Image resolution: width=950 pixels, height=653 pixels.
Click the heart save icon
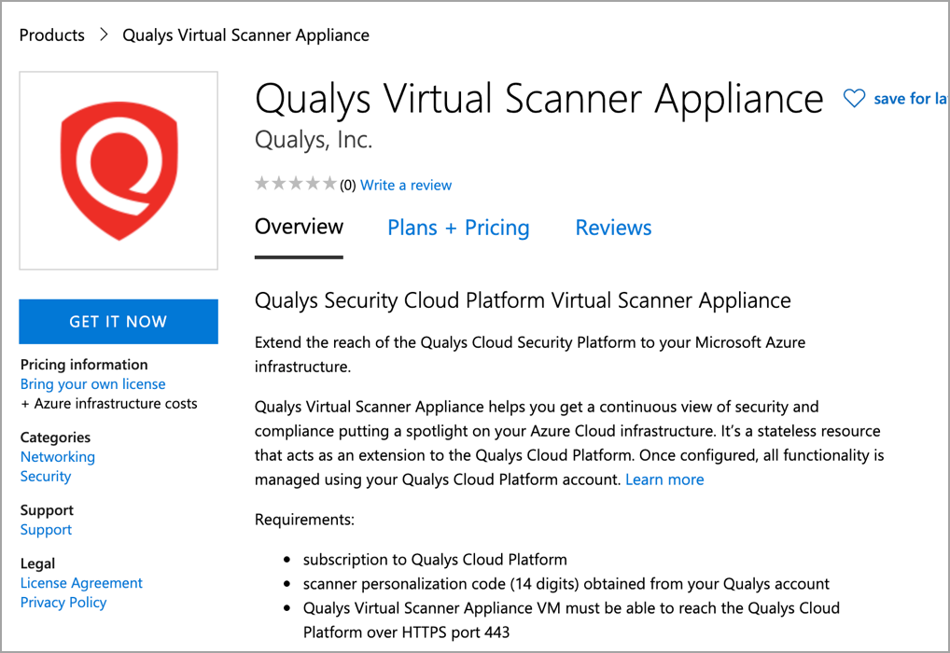[x=854, y=98]
